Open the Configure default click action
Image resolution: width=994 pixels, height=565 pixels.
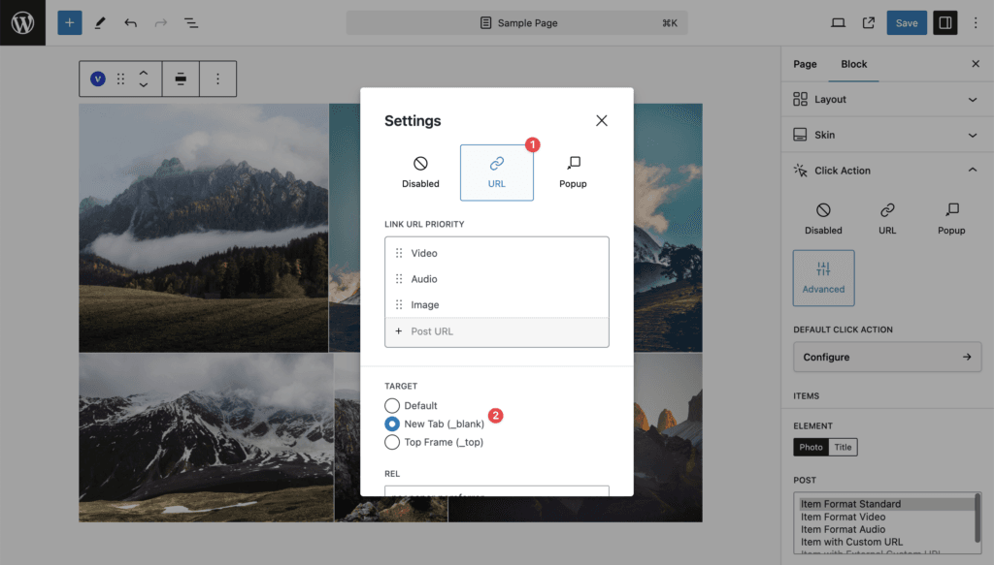pos(887,357)
